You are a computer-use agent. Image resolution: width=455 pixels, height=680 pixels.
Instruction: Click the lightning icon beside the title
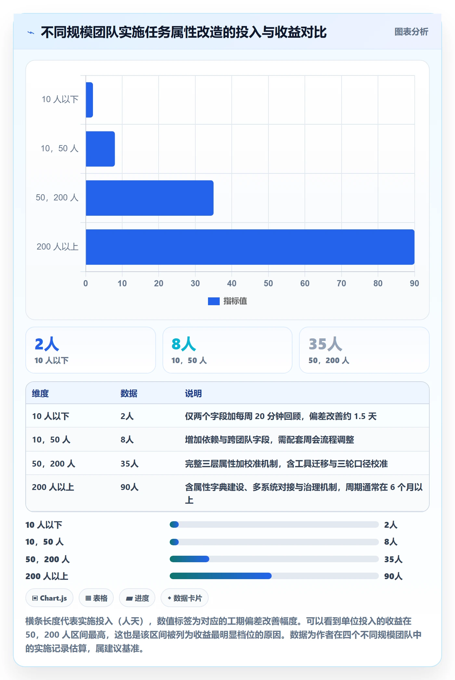pos(31,33)
